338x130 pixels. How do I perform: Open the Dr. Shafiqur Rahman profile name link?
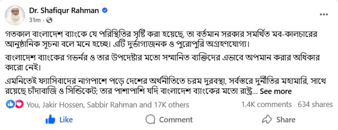tap(64, 11)
